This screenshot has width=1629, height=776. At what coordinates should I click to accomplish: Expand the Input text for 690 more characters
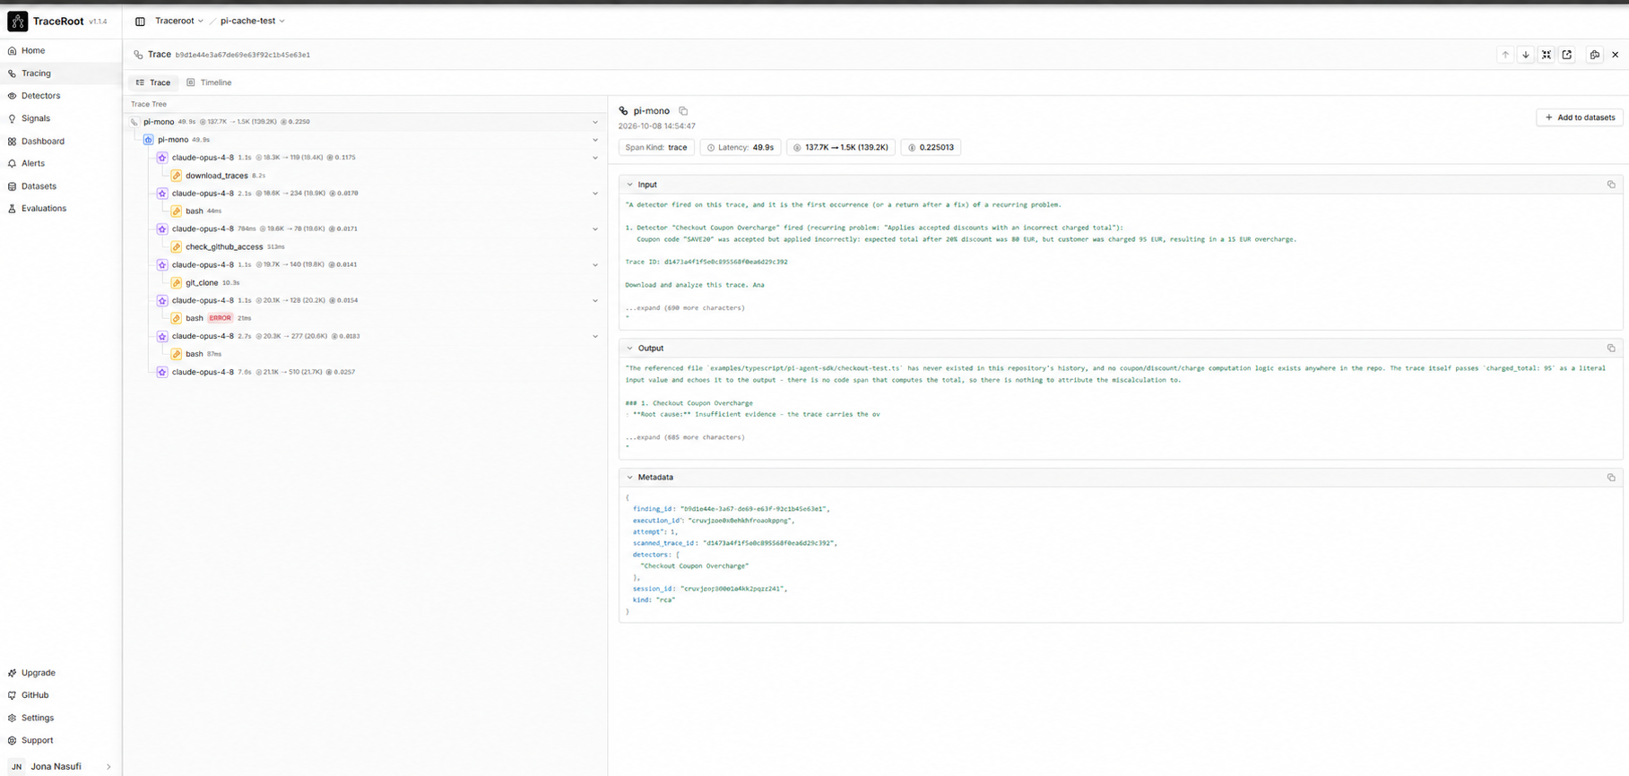coord(685,308)
